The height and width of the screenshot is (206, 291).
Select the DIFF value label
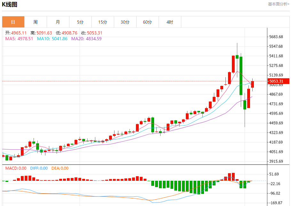(39, 168)
